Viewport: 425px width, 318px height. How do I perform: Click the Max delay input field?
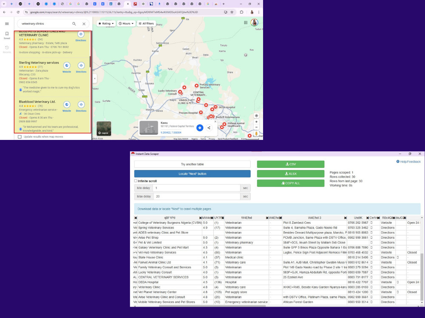(x=197, y=196)
